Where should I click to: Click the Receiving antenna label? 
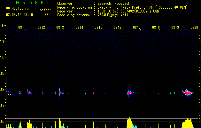[73, 15]
